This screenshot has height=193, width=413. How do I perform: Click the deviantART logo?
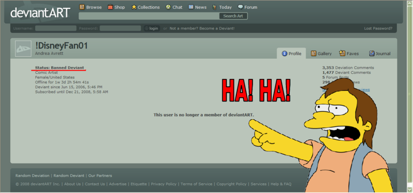(40, 12)
